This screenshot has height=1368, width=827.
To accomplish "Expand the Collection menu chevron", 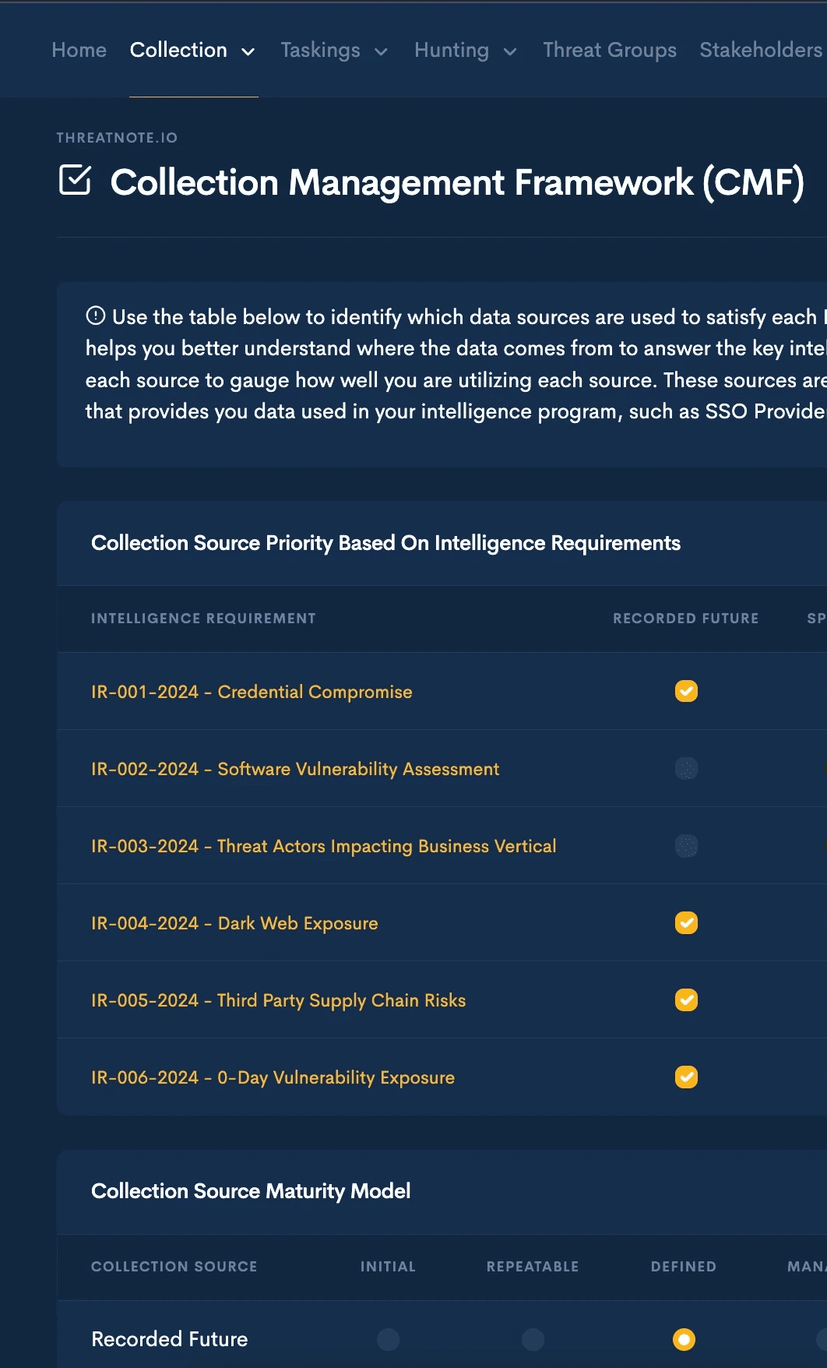I will (248, 51).
